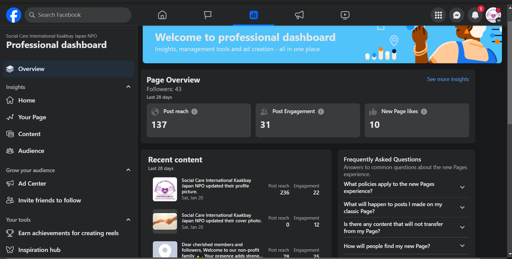
Task: Open the Menu grid icon
Action: coord(438,15)
